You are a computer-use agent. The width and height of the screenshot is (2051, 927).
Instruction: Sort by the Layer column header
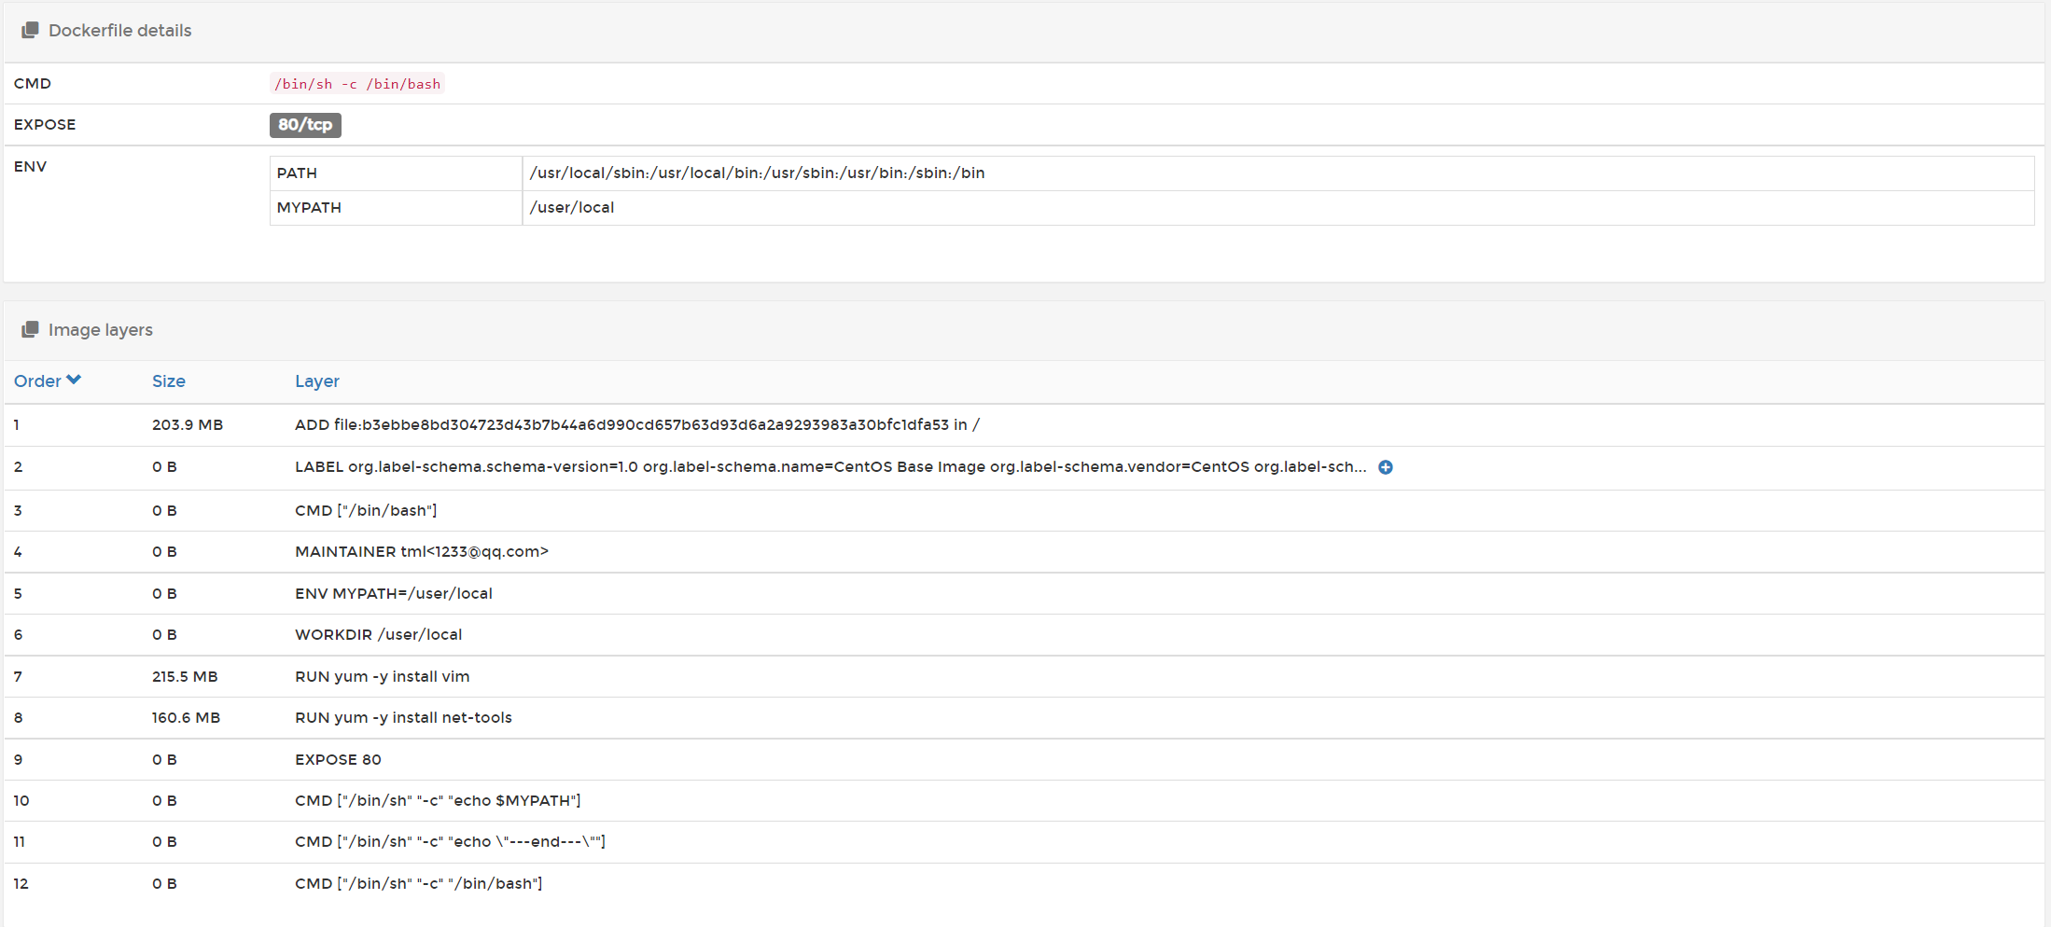pos(317,381)
